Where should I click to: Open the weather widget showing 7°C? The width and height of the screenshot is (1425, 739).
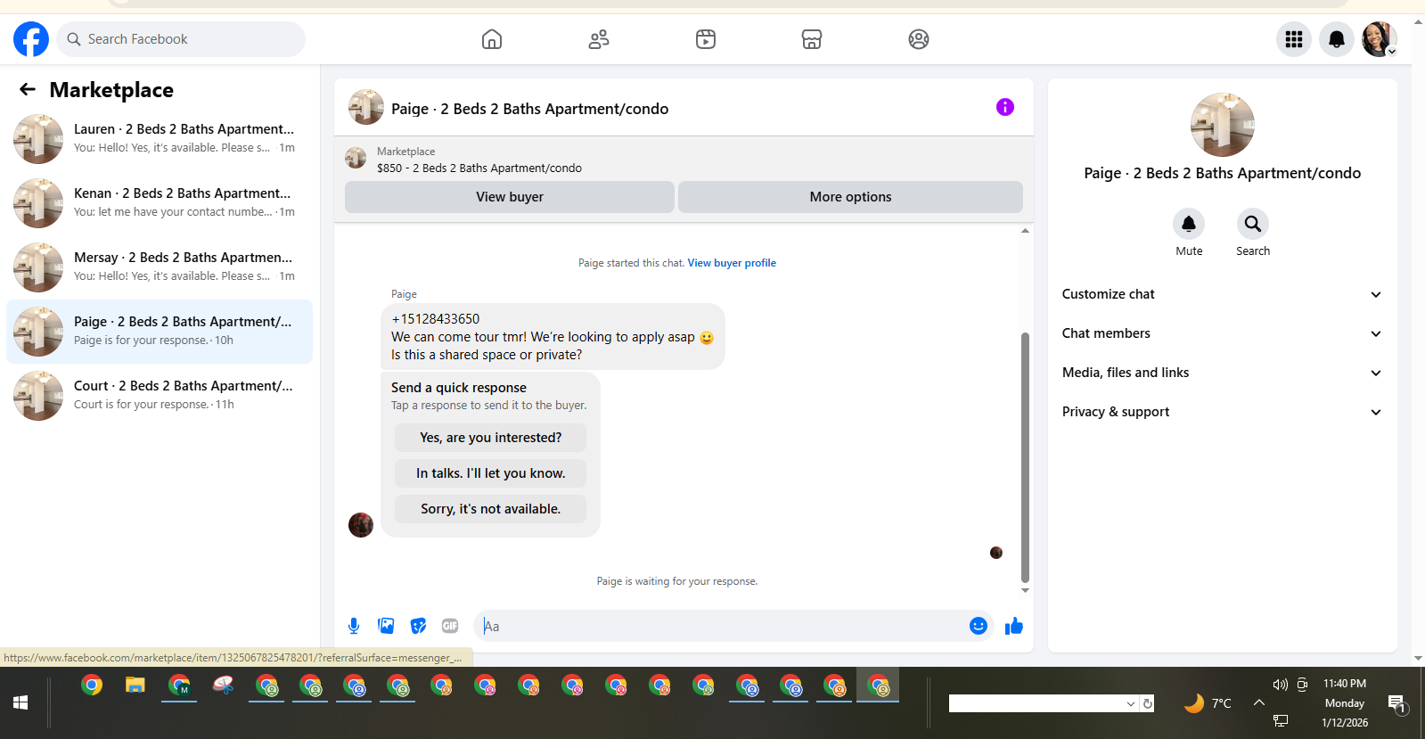tap(1208, 703)
